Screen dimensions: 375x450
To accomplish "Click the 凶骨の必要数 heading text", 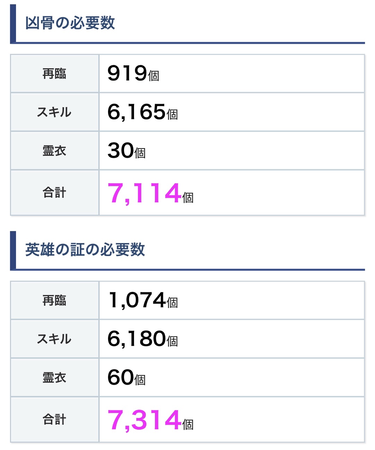I will 70,23.
